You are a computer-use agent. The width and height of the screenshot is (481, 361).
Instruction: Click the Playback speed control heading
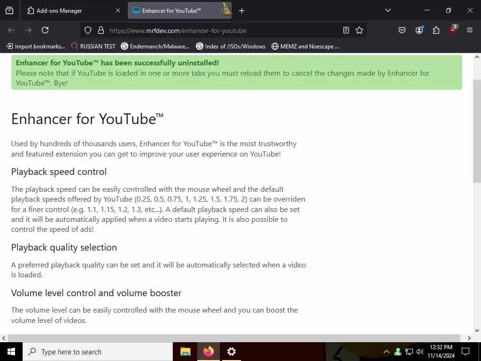tap(59, 172)
